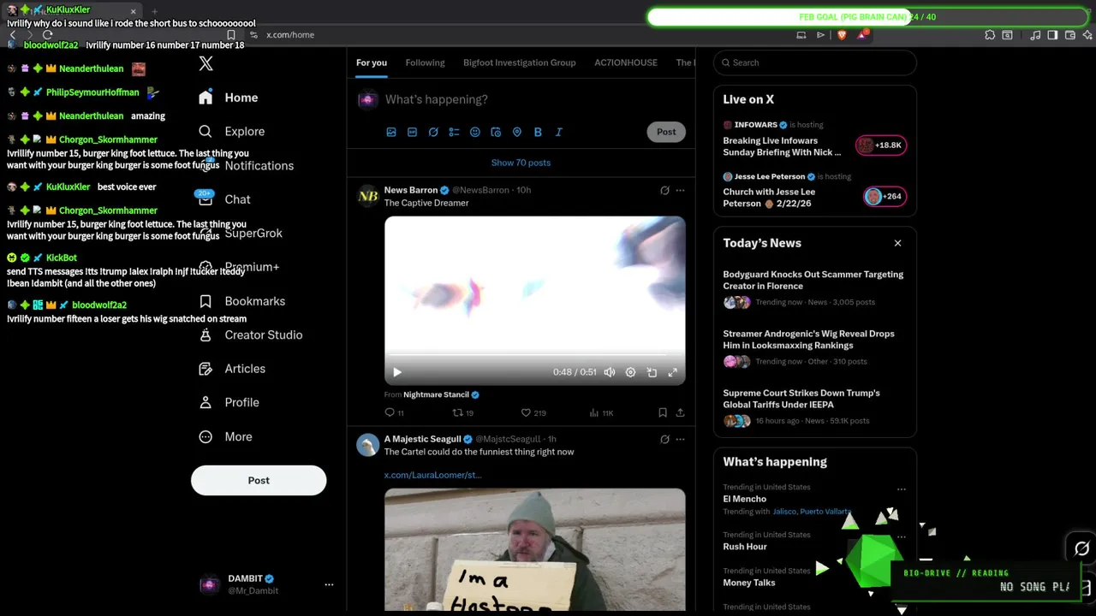Click the X Search box

pyautogui.click(x=815, y=62)
